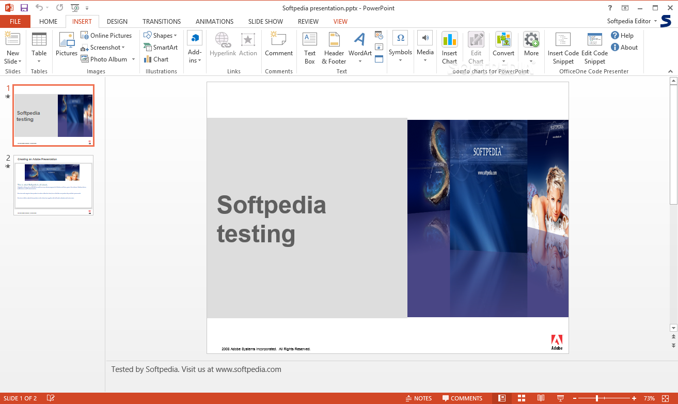The height and width of the screenshot is (404, 678).
Task: Expand the Media dropdown
Action: [425, 60]
